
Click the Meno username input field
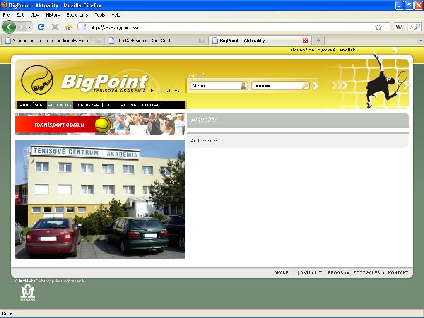click(215, 86)
